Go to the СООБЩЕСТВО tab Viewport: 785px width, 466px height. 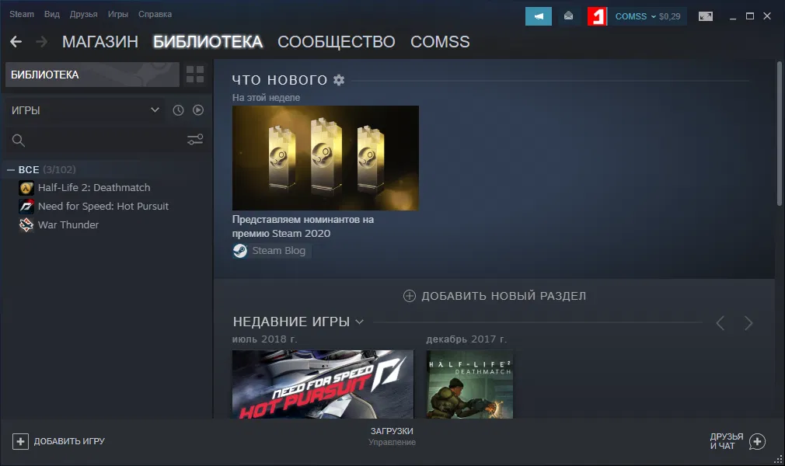[x=337, y=41]
